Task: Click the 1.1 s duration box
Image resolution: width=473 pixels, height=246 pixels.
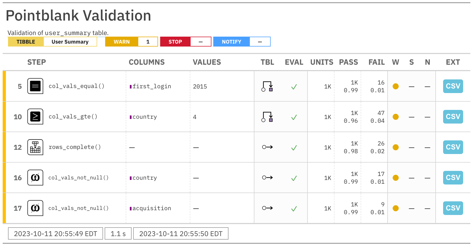Action: (x=118, y=234)
